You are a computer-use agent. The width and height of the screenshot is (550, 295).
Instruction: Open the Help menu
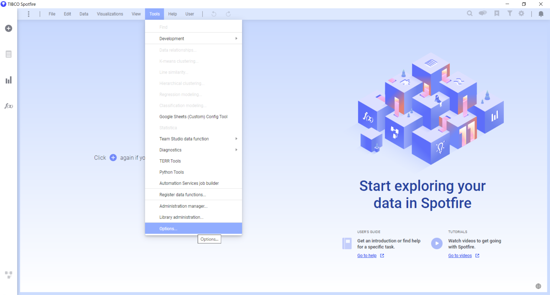coord(172,14)
